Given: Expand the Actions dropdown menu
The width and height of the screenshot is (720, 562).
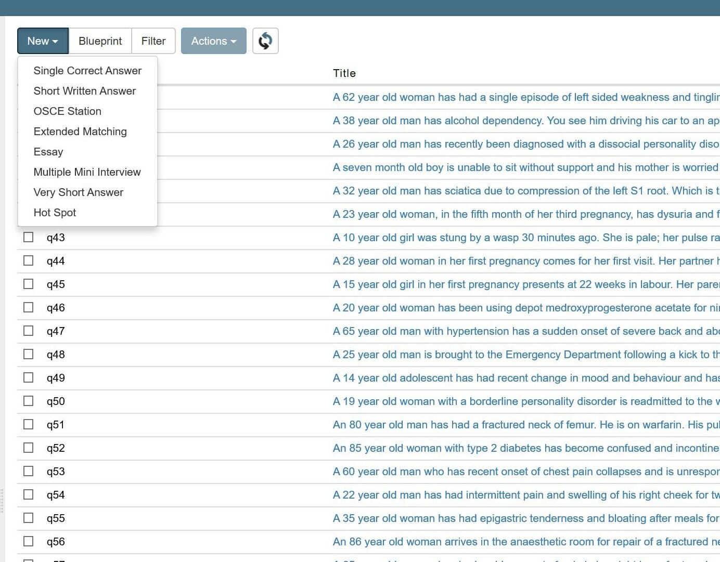Looking at the screenshot, I should [213, 41].
